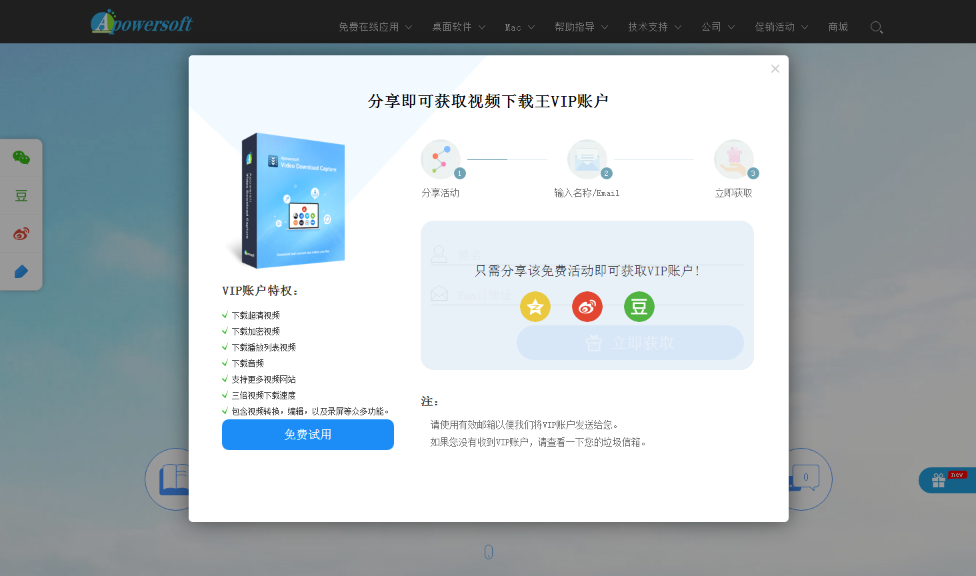Open site search with the magnifier icon
This screenshot has width=976, height=576.
877,27
